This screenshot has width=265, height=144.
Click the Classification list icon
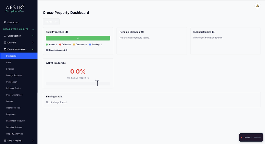(5, 36)
